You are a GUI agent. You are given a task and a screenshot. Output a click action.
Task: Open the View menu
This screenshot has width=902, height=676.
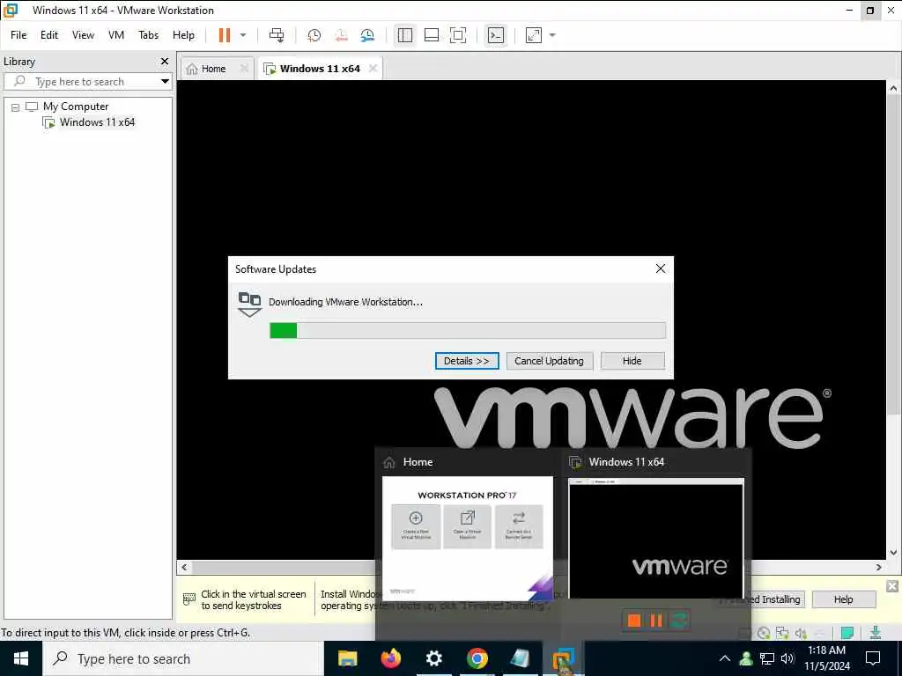(84, 35)
